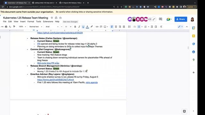Align text to the left
This screenshot has height=115, width=205.
click(x=112, y=27)
